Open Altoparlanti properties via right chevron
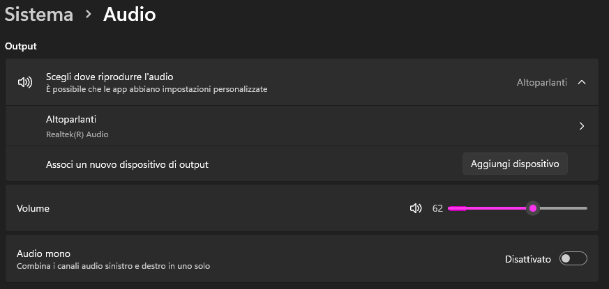This screenshot has width=609, height=289. pyautogui.click(x=581, y=126)
